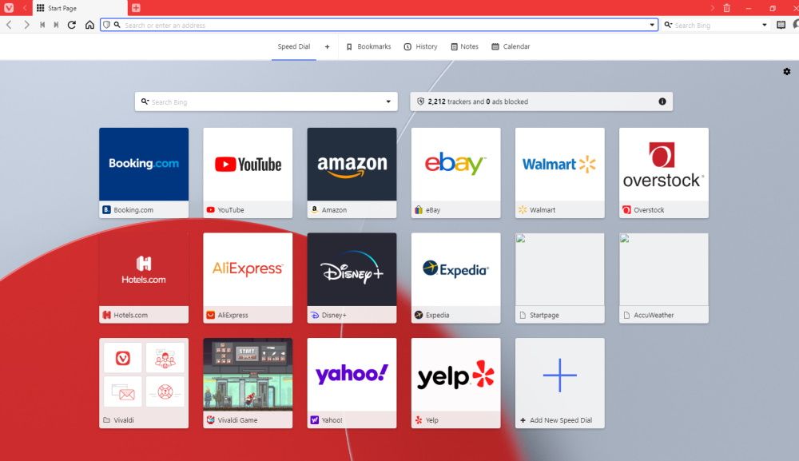Open the AccuWeather speed dial
The image size is (799, 461).
663,277
